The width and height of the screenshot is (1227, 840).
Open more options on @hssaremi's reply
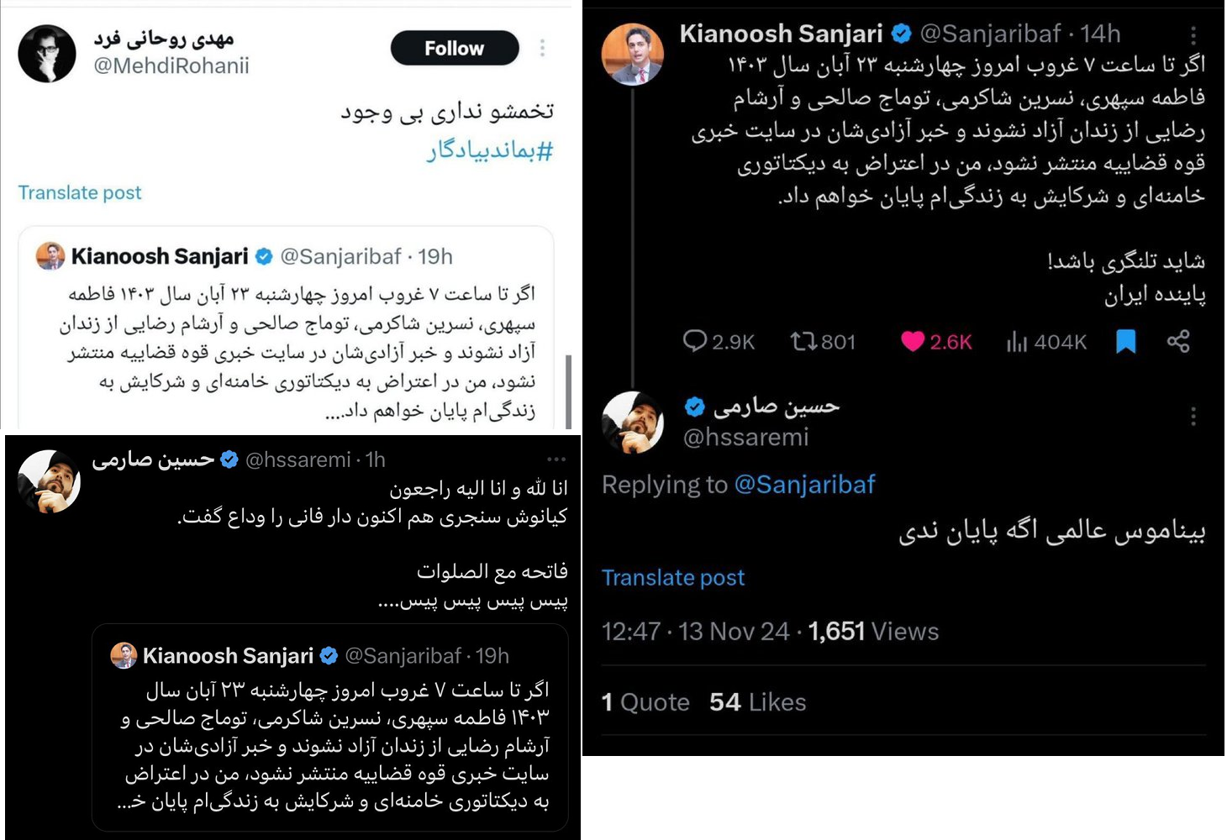(x=1193, y=417)
